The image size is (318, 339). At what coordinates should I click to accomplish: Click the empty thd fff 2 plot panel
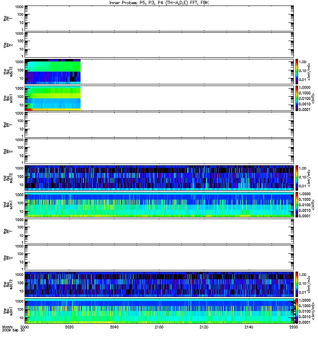click(159, 151)
